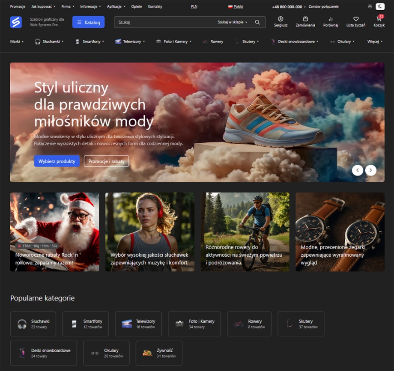This screenshot has width=394, height=371.
Task: Show next banner slide arrow
Action: (x=371, y=170)
